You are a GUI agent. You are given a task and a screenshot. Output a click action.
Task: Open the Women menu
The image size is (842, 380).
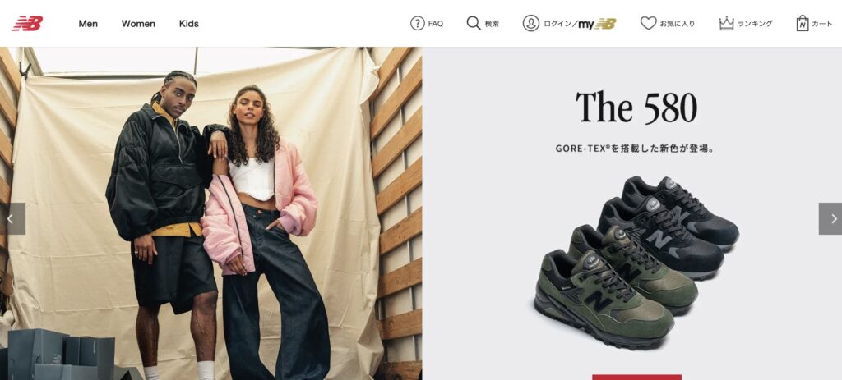tap(138, 24)
